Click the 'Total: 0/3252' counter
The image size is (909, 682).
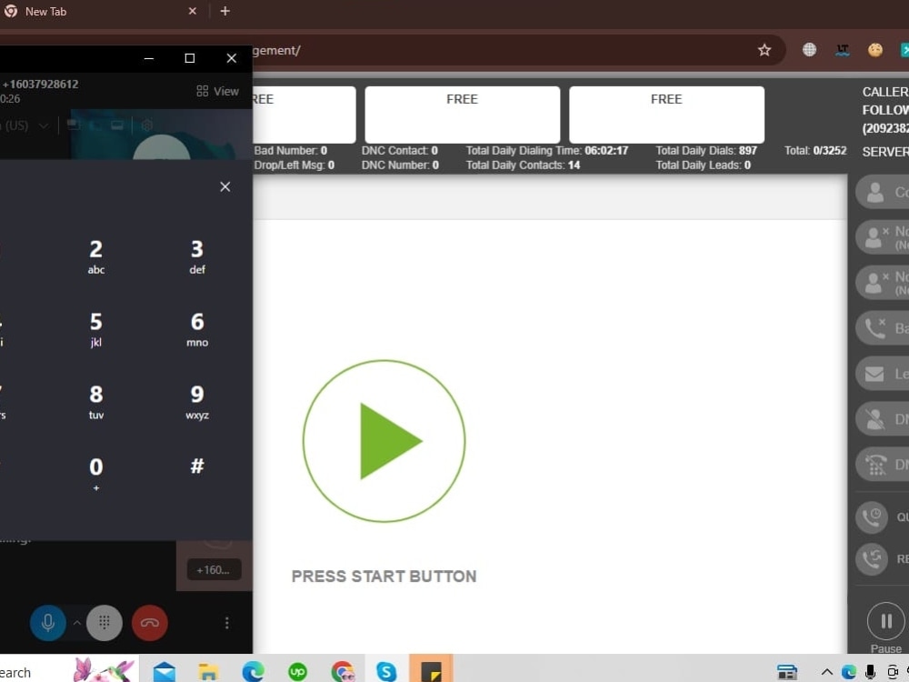(815, 151)
